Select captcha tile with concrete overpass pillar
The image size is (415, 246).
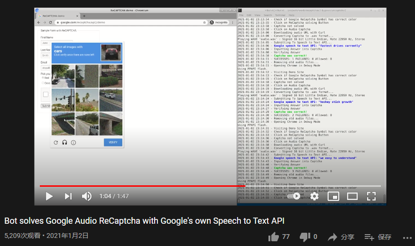pos(111,124)
